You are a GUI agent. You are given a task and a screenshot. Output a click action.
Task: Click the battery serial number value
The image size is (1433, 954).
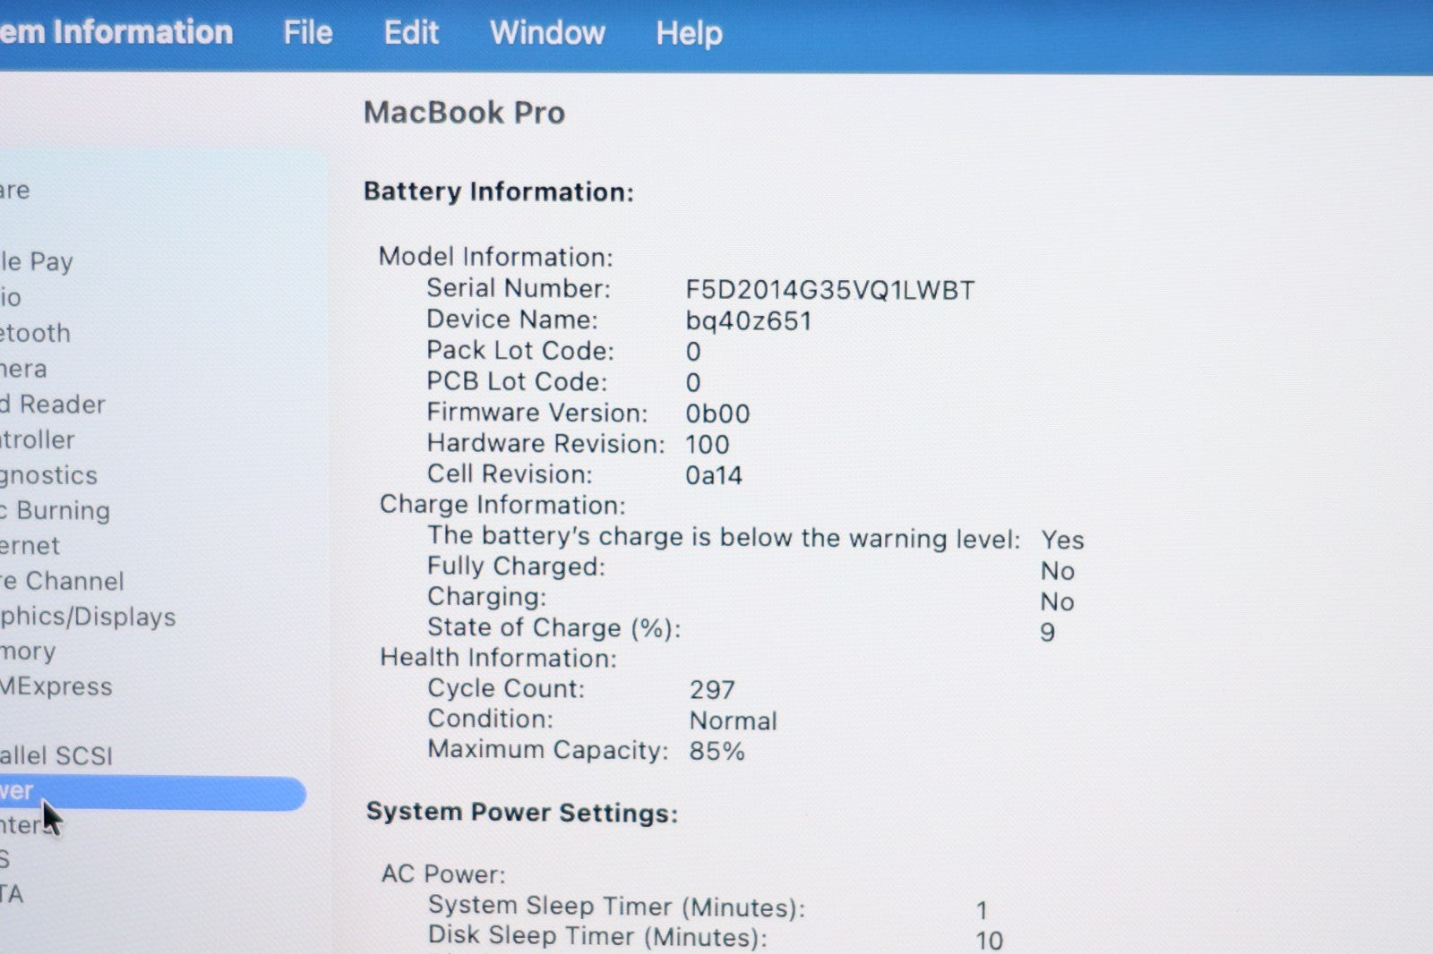pos(829,290)
